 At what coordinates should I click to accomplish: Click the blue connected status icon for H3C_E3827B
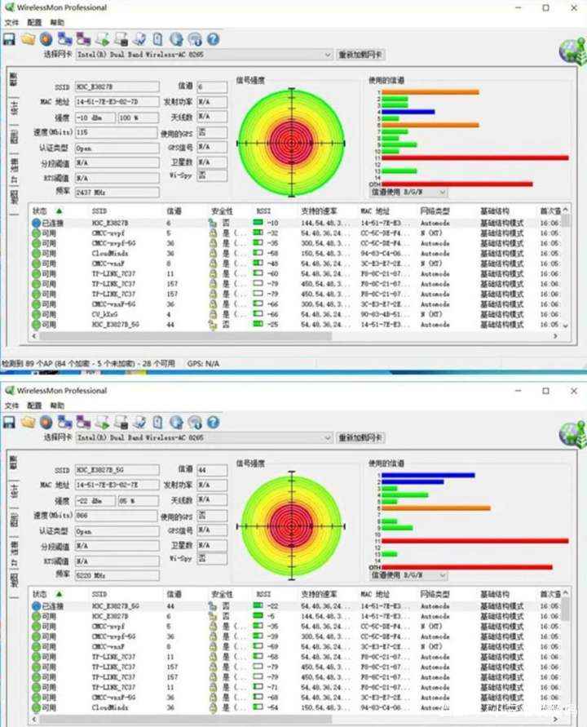tap(36, 223)
